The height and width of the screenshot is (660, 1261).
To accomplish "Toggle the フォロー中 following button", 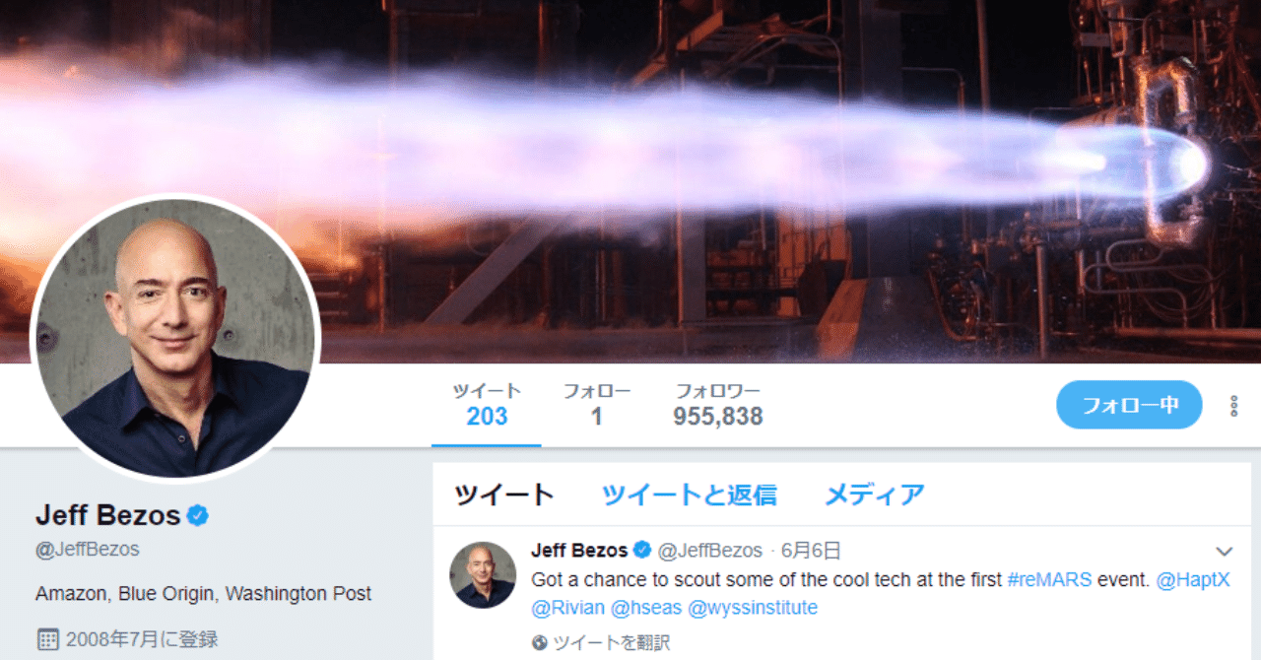I will tap(1129, 405).
